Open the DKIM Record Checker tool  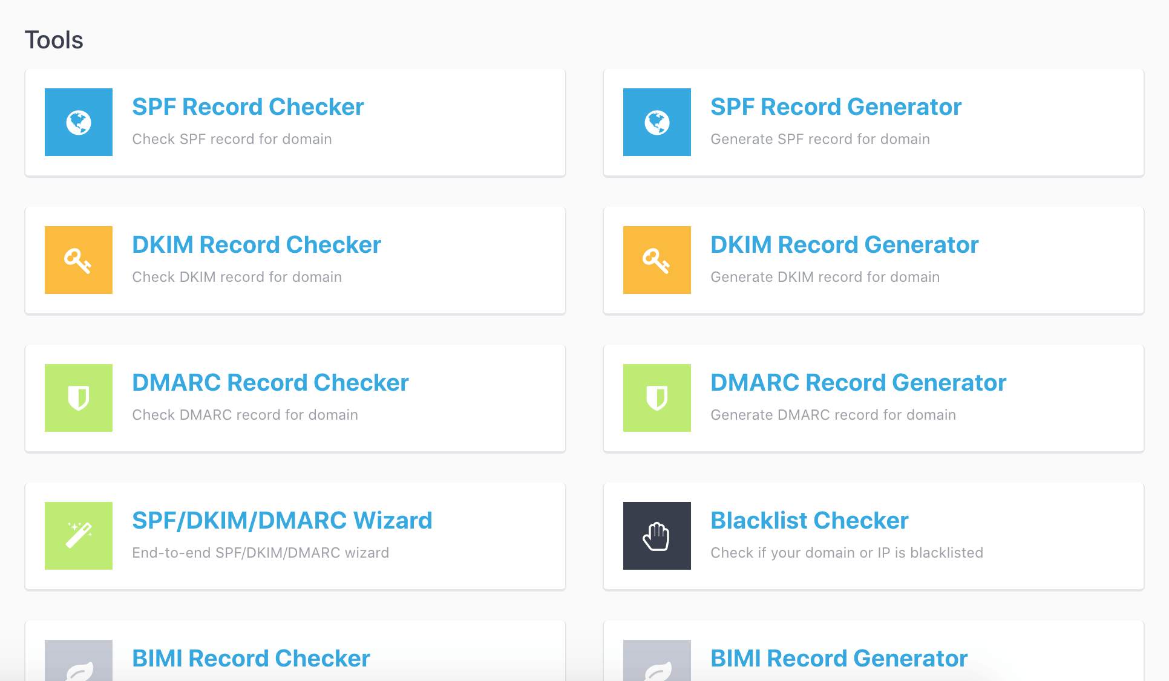(x=256, y=245)
